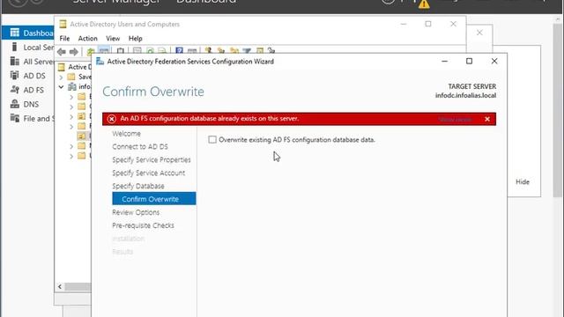Click Up one level toolbar icon
The height and width of the screenshot is (317, 564).
pos(91,51)
